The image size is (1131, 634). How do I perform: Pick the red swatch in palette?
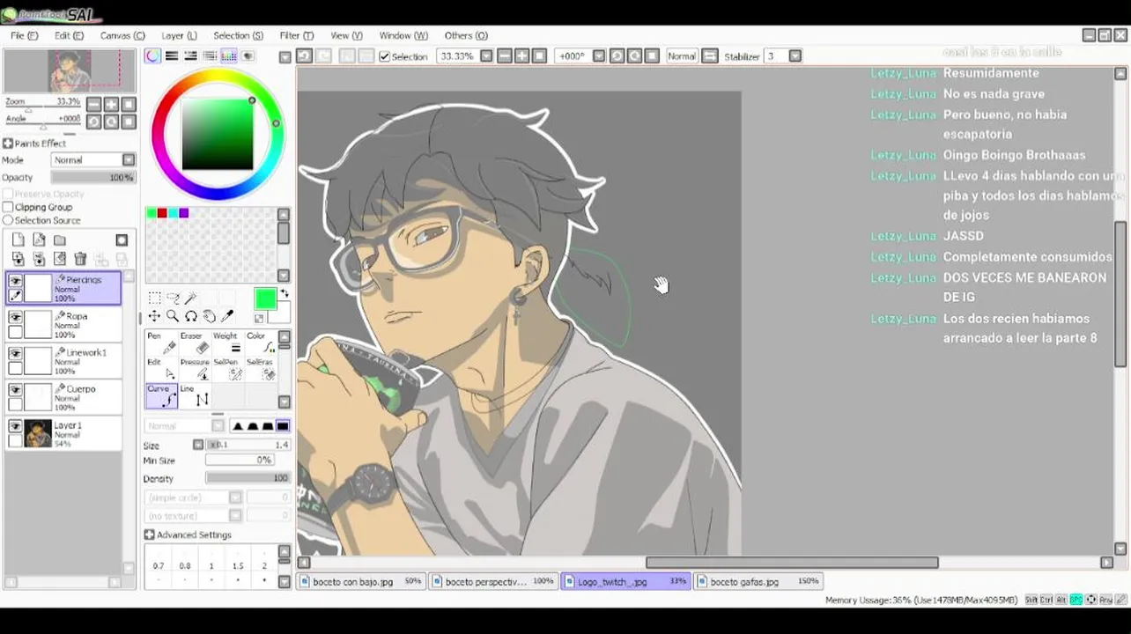click(x=162, y=213)
